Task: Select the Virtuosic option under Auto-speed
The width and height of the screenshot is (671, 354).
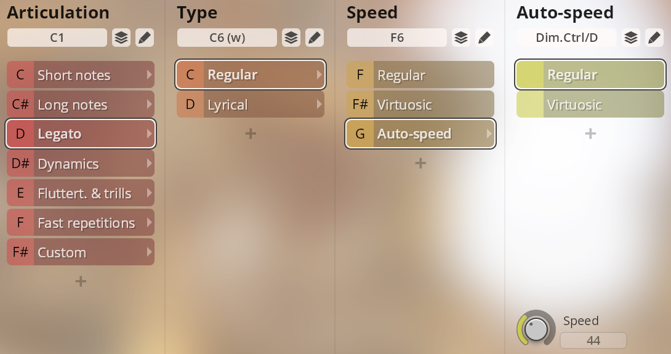Action: point(590,105)
